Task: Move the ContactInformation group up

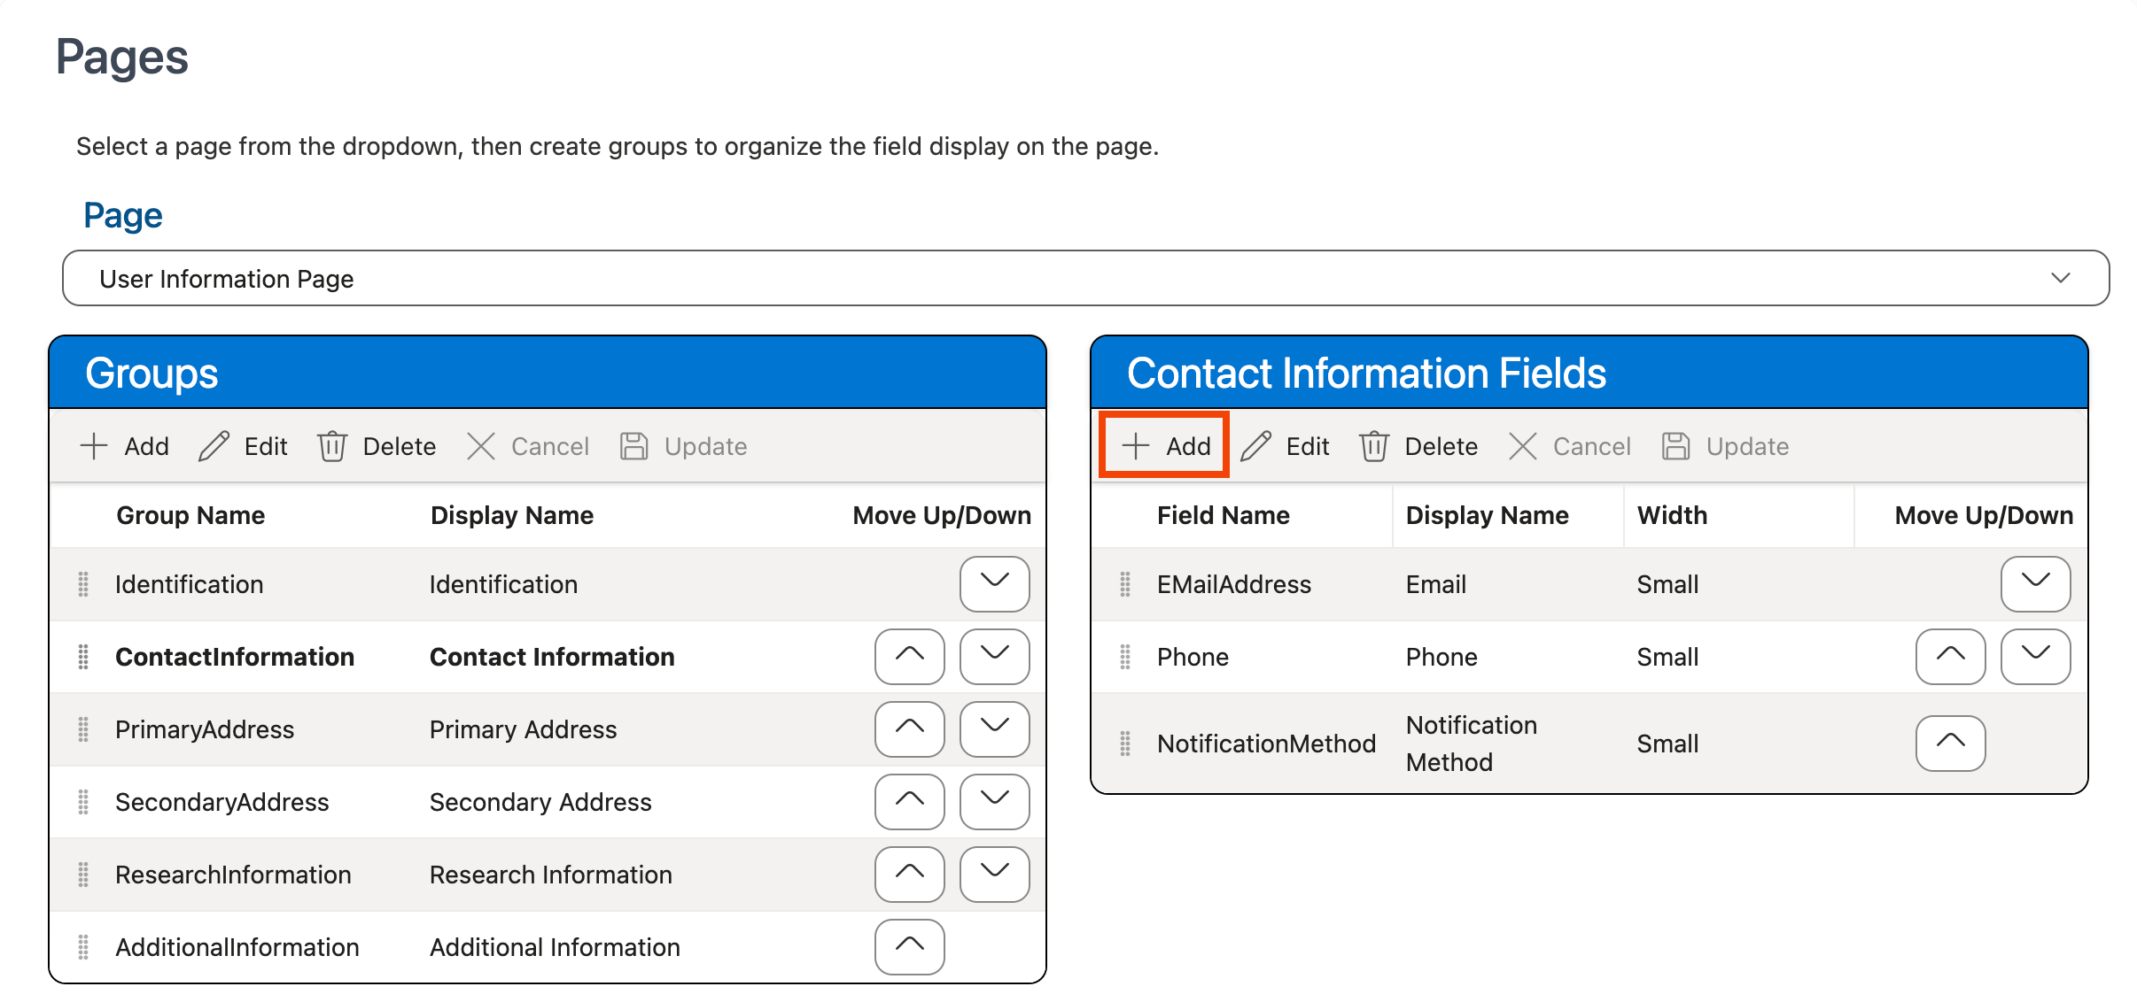Action: [x=909, y=657]
